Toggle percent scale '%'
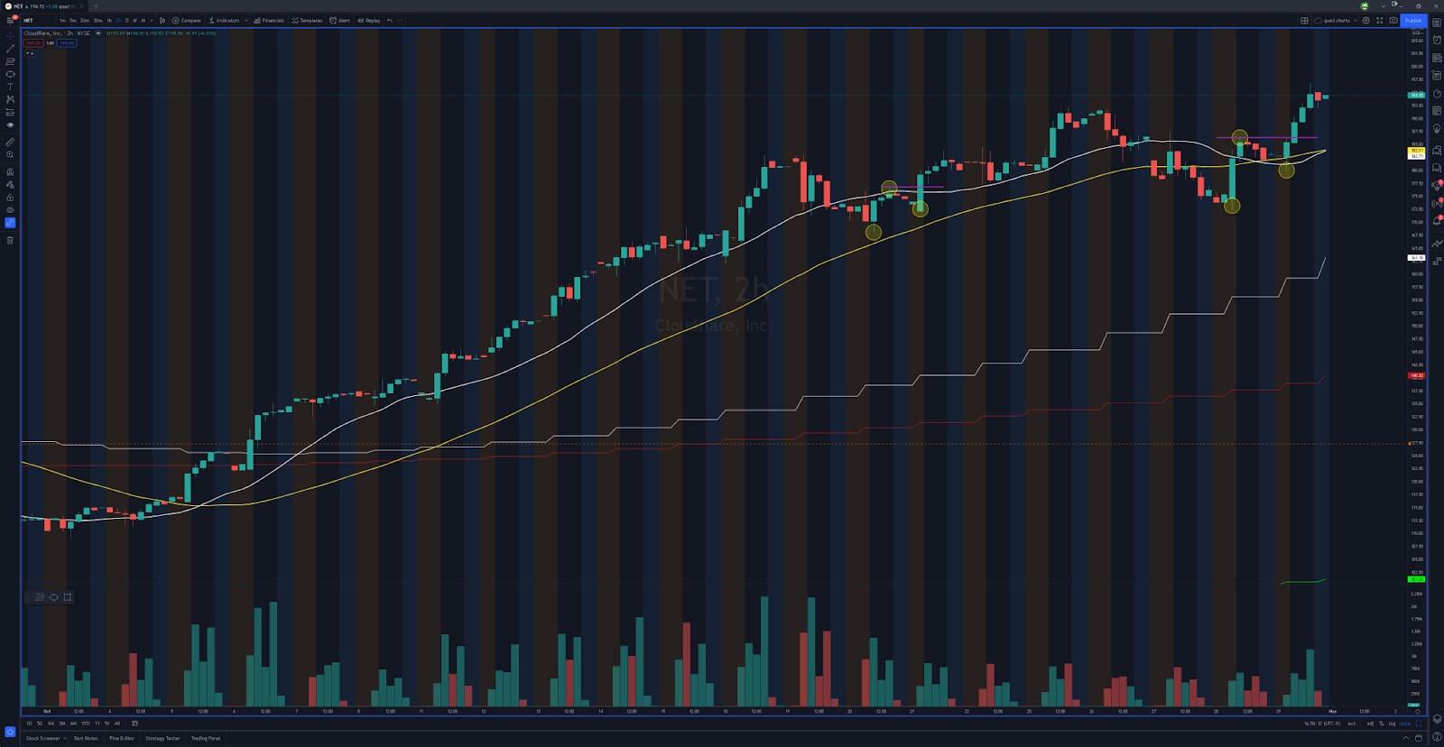The width and height of the screenshot is (1444, 747). pos(1382,724)
